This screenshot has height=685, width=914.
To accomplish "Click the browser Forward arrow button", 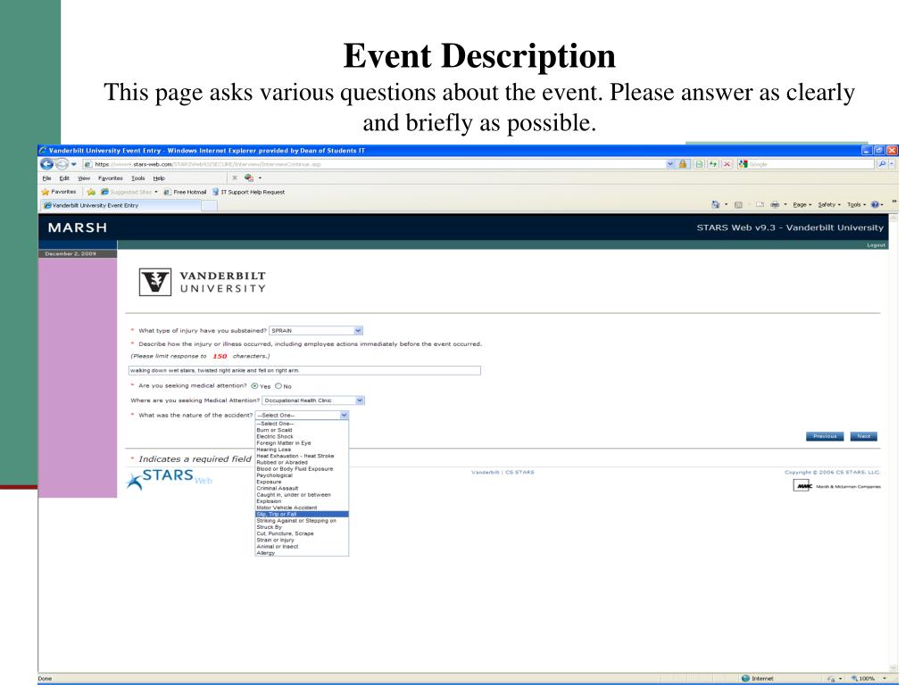I will (x=62, y=164).
